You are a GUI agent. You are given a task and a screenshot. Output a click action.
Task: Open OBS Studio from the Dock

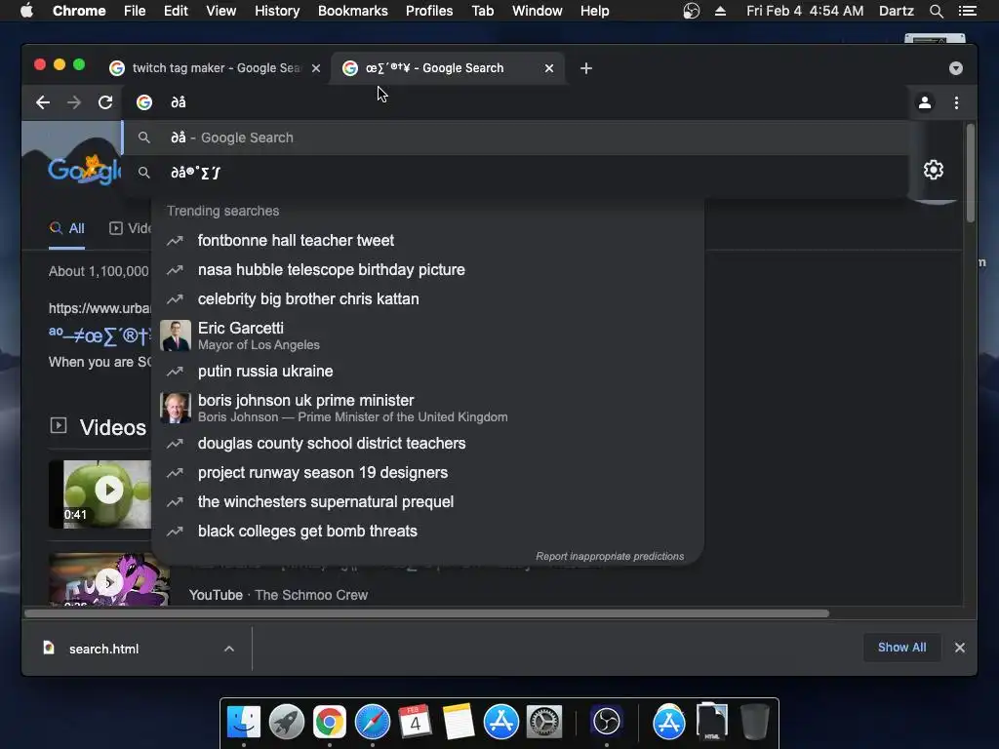click(606, 722)
